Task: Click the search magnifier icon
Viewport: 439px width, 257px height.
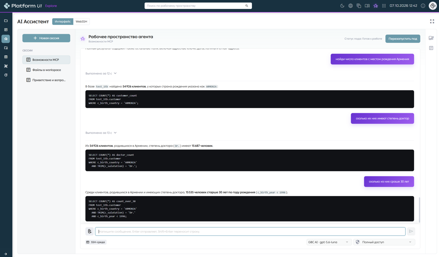Action: pyautogui.click(x=247, y=6)
